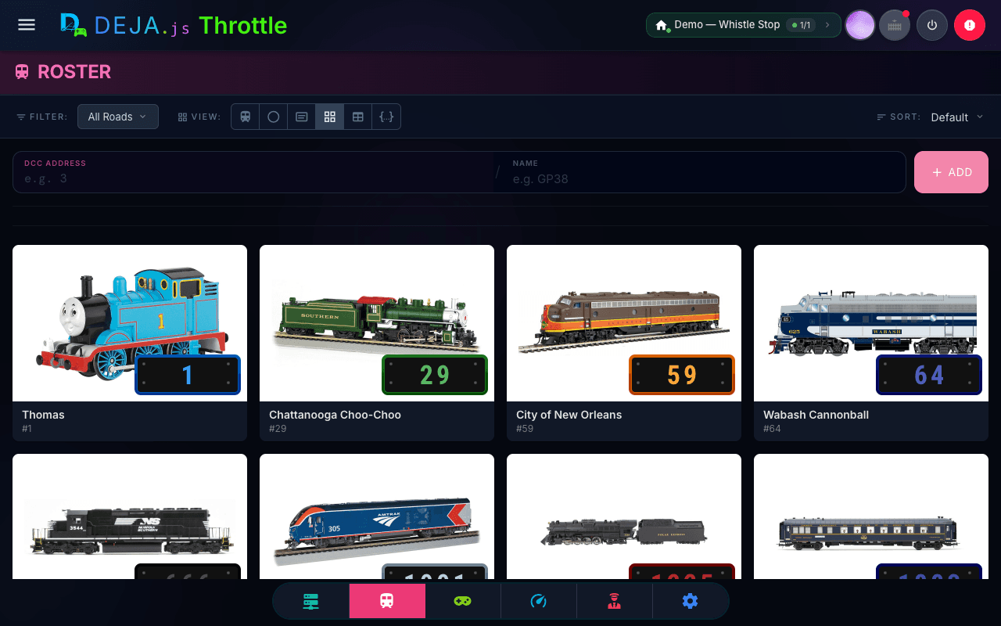The image size is (1001, 626).
Task: Click the Throttle app title
Action: 242,25
